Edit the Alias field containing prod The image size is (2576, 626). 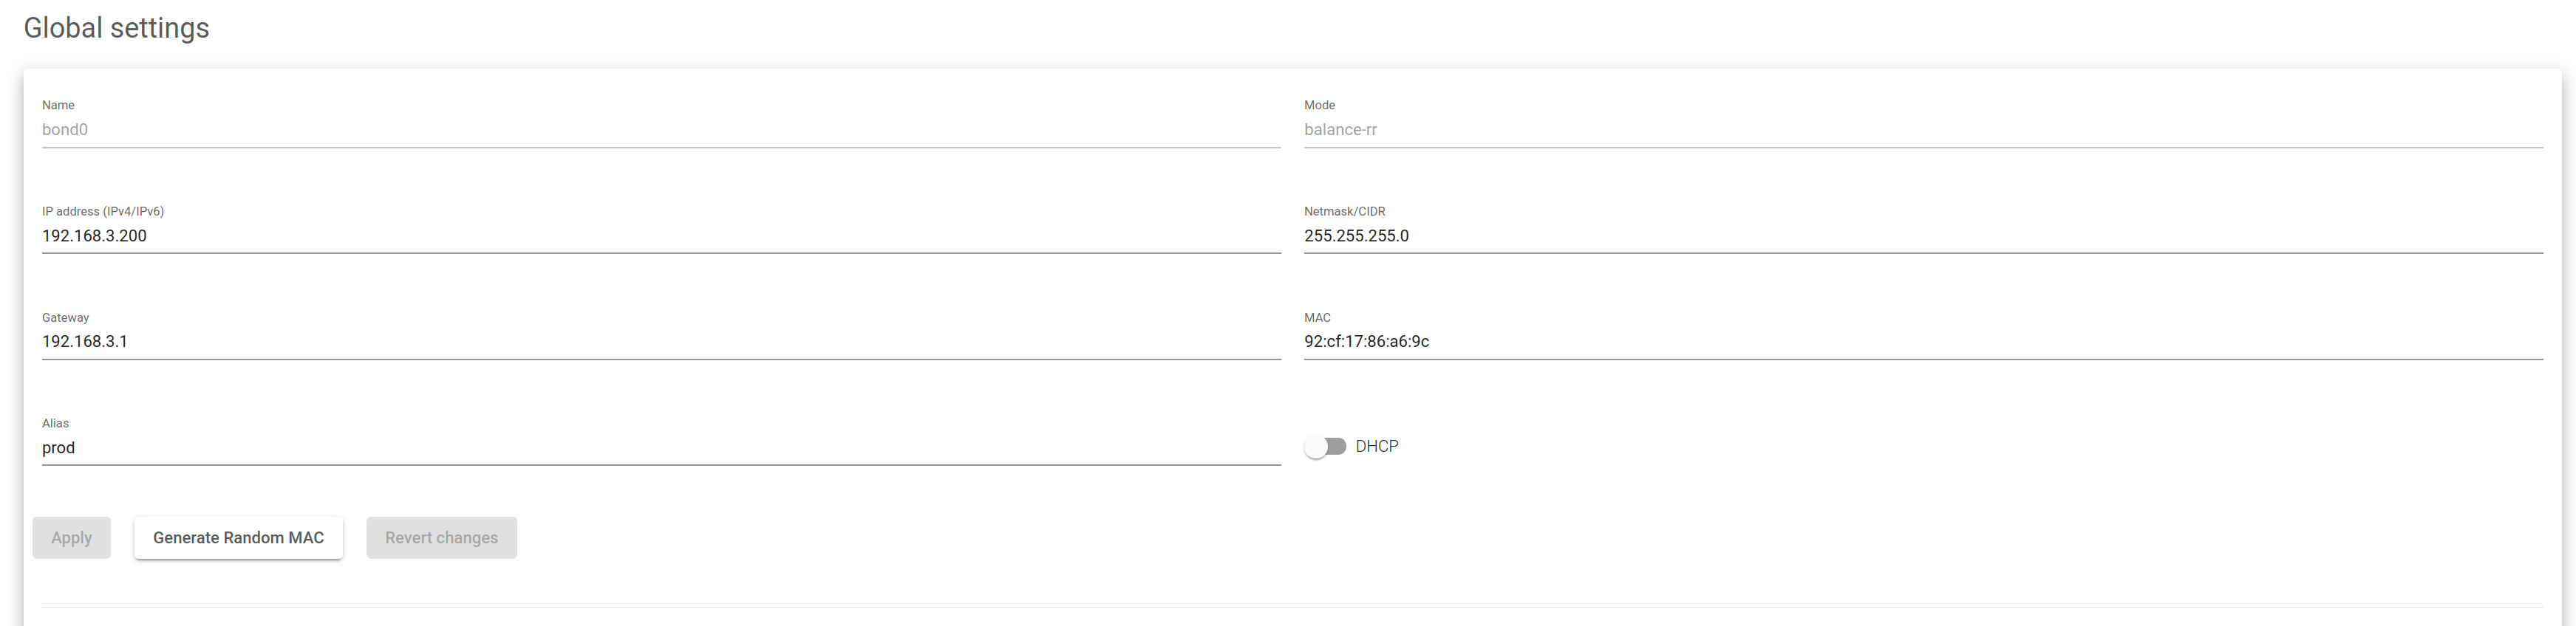click(661, 447)
